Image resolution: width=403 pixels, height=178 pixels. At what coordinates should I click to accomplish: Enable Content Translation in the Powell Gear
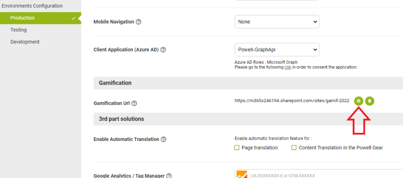[294, 148]
